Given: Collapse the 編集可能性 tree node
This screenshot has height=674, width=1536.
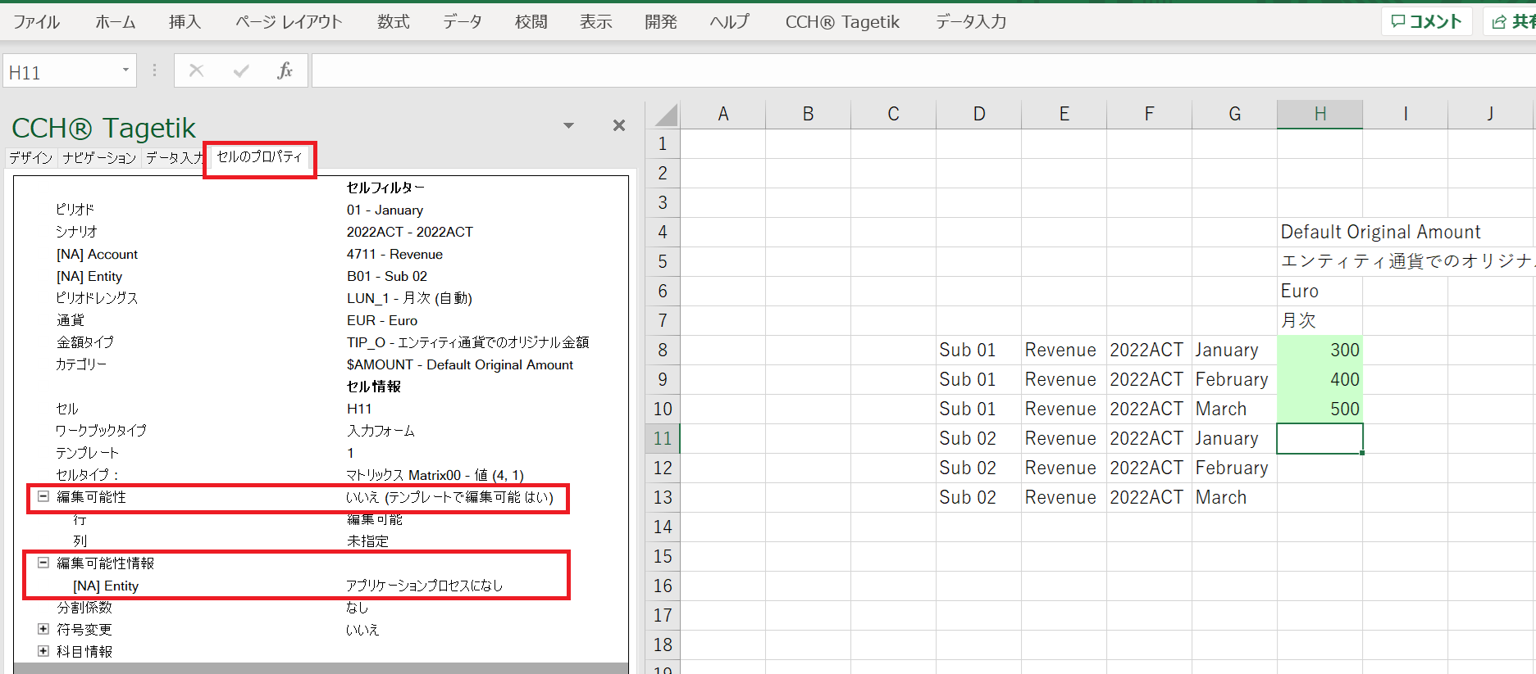Looking at the screenshot, I should 43,497.
